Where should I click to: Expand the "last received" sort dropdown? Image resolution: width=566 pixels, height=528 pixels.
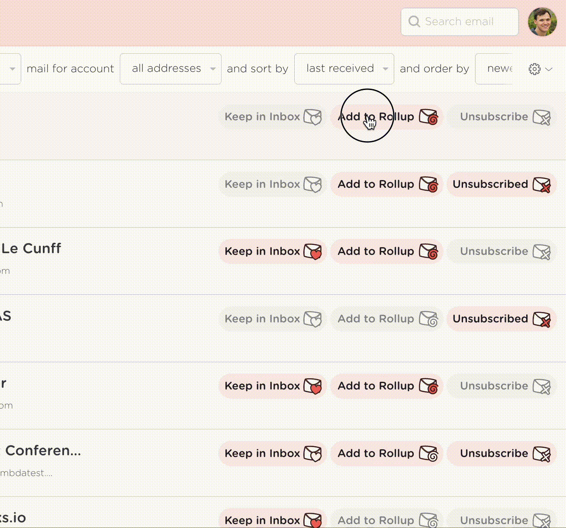pyautogui.click(x=344, y=69)
